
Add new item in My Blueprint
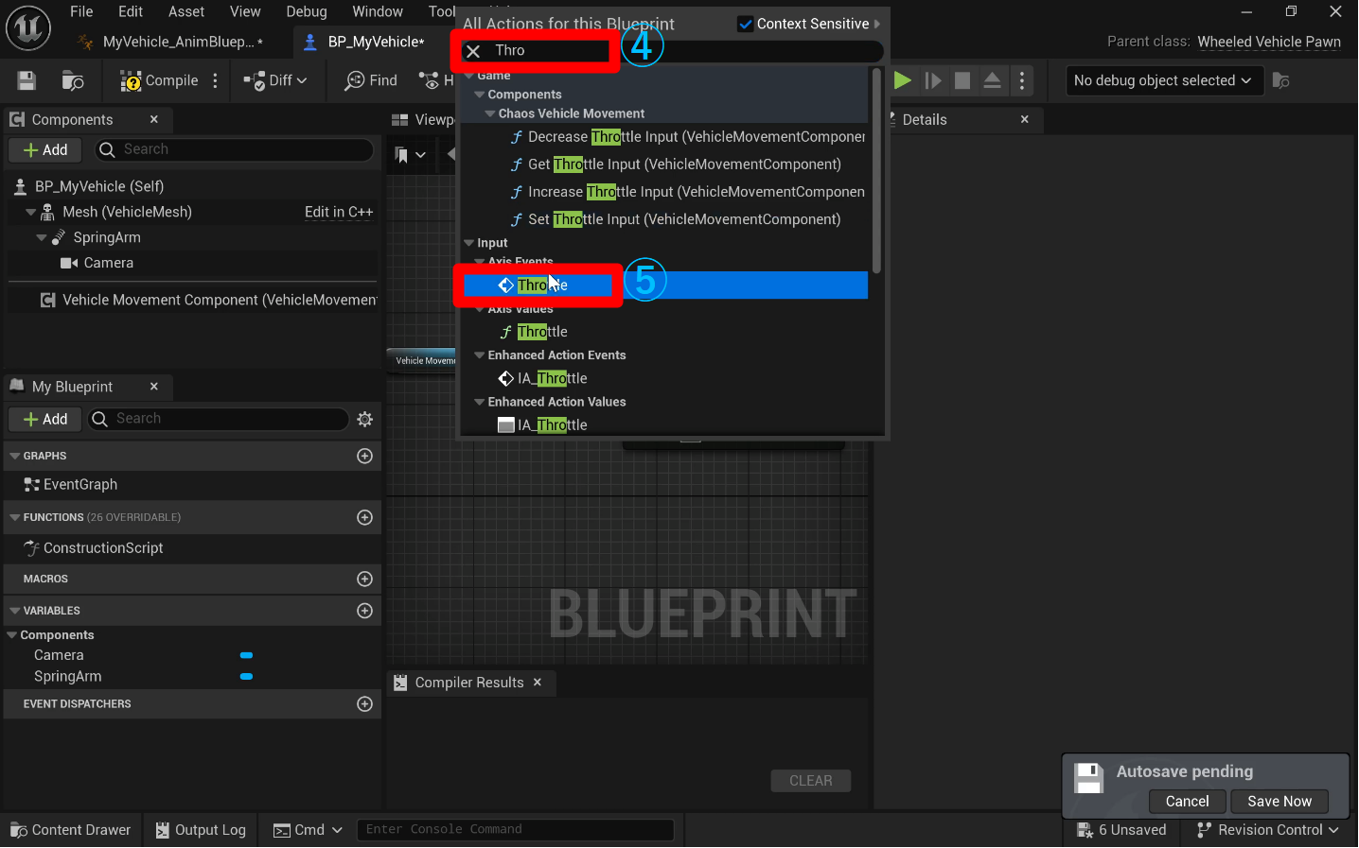pos(45,419)
